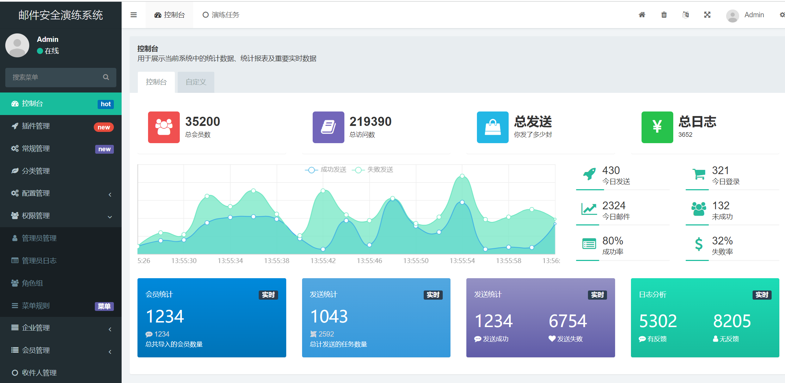785x383 pixels.
Task: Switch to the 演练任务 top tab
Action: [221, 15]
